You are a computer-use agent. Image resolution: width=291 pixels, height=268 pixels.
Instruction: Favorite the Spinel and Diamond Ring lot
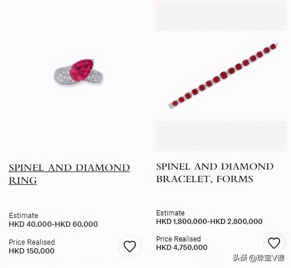[130, 246]
